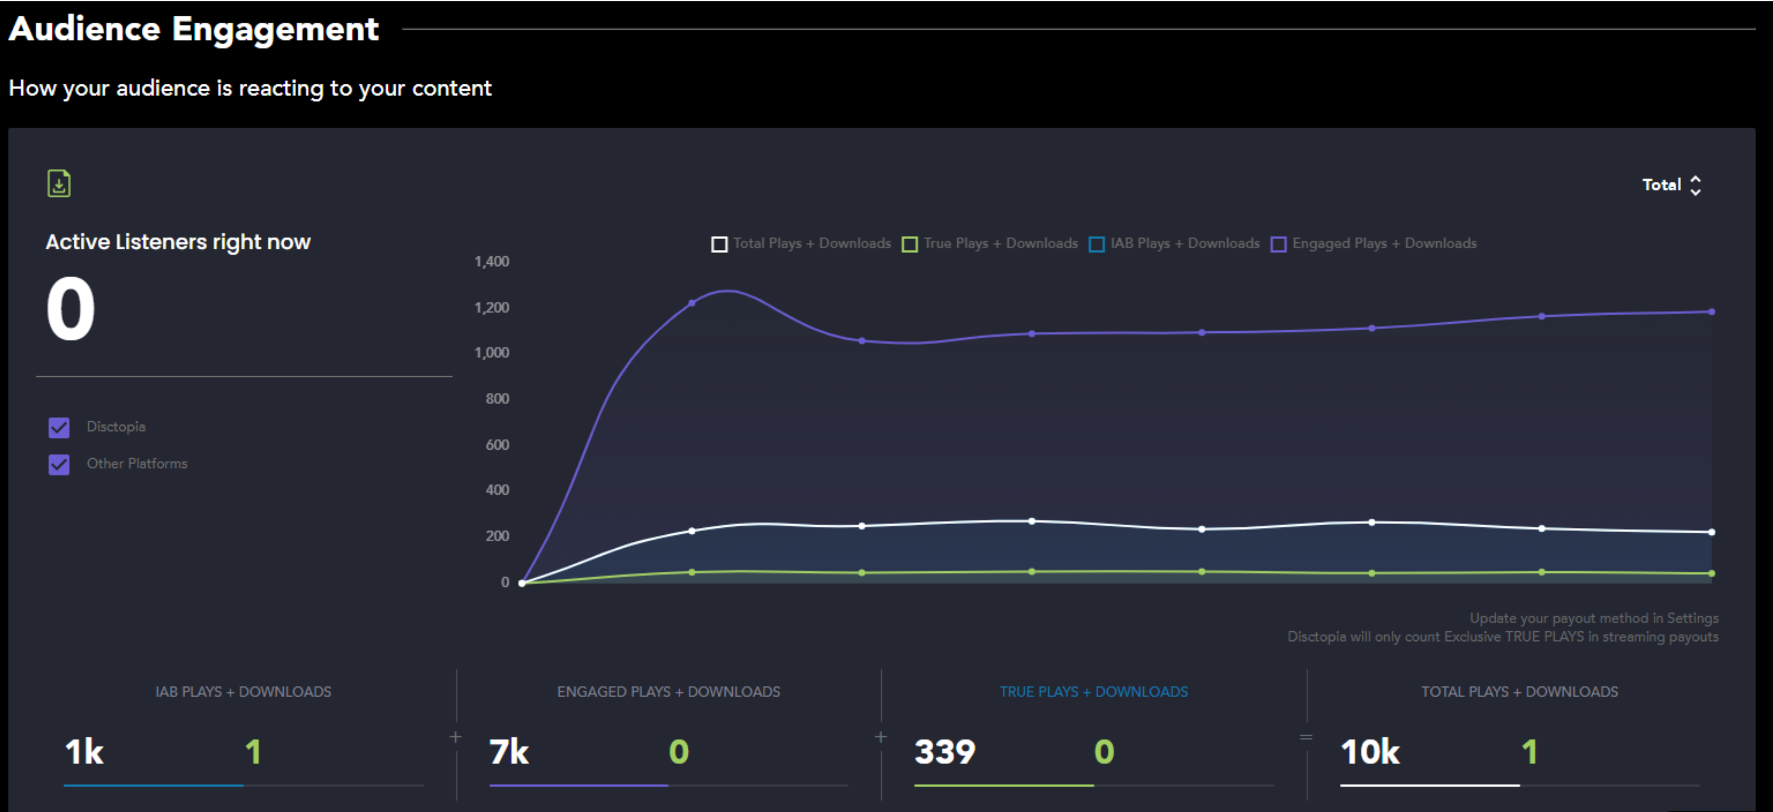Toggle Total Plays + Downloads legend box
1773x812 pixels.
(x=719, y=244)
